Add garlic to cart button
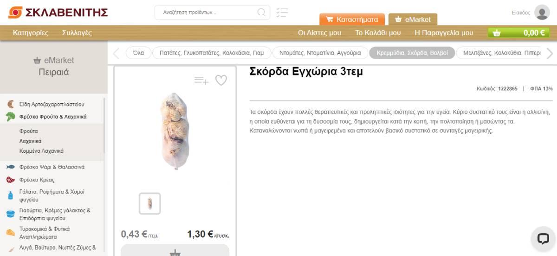The image size is (557, 256). click(x=175, y=250)
